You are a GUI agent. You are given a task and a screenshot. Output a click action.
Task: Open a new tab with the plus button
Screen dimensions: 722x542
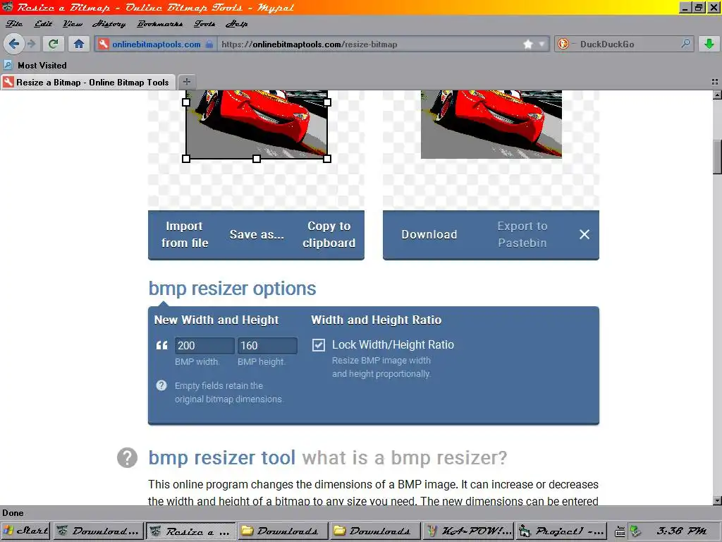pyautogui.click(x=186, y=82)
